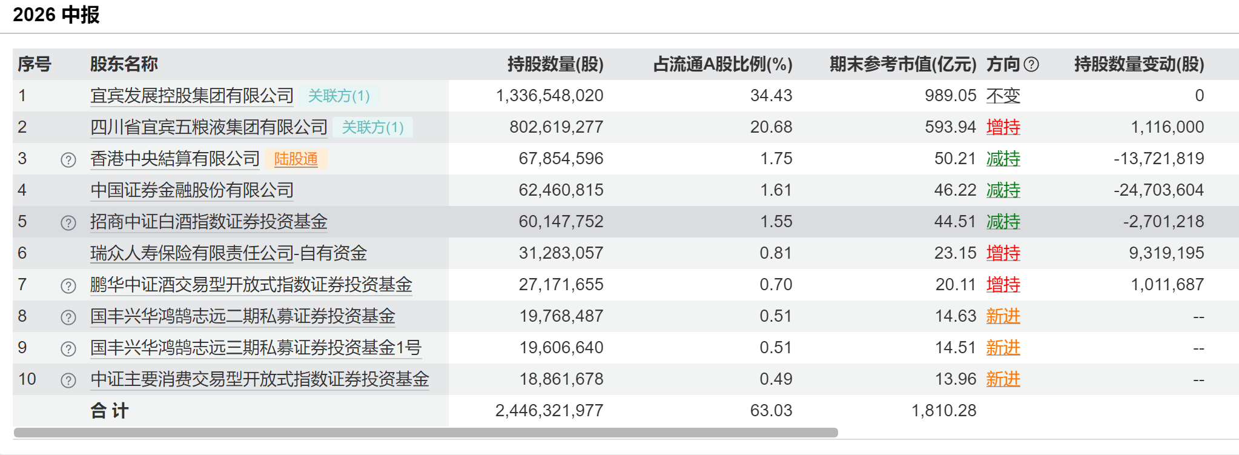
Task: Click 新进 link in row 8
Action: click(x=1003, y=316)
